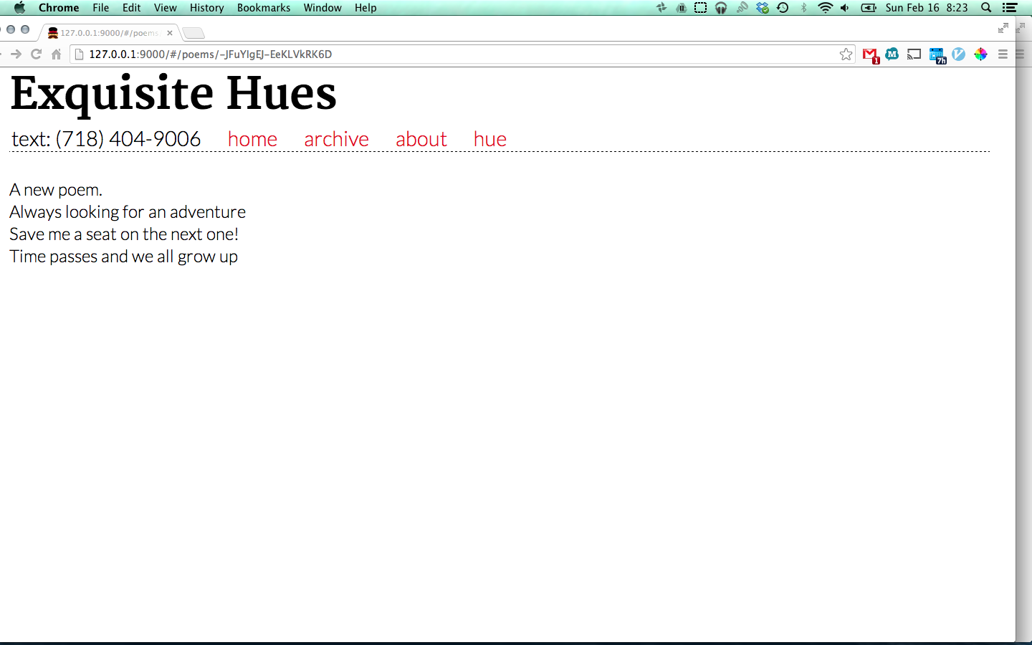
Task: Open the calendar extension showing 7h
Action: pyautogui.click(x=937, y=55)
